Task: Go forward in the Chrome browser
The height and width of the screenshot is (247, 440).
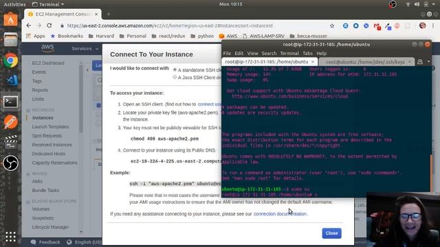Action: tap(39, 25)
